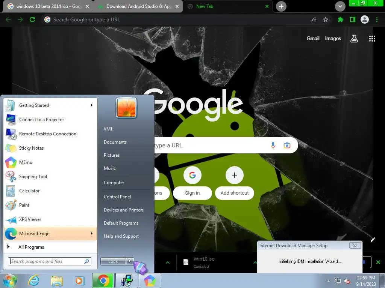Close the downloads bar
This screenshot has width=385, height=288.
(378, 262)
